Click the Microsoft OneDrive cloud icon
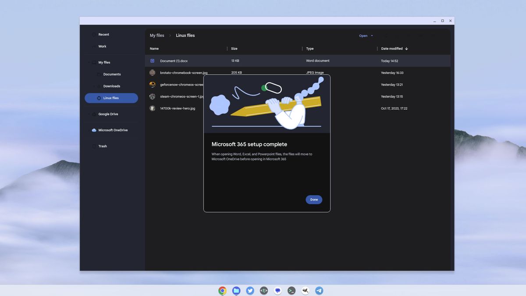Screen dimensions: 526x296 click(94, 130)
